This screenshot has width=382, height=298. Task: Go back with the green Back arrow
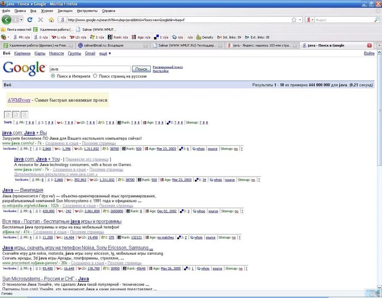coord(7,20)
